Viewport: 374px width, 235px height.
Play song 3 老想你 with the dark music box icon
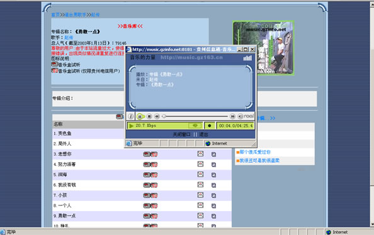coord(147,155)
